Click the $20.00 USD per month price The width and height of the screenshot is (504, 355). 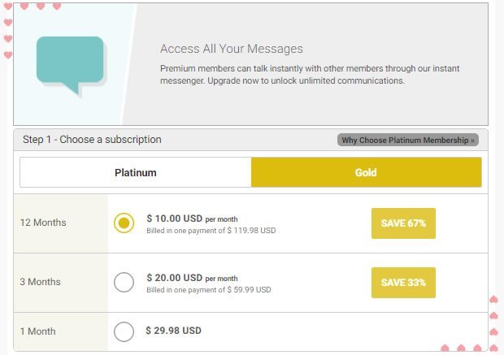[x=192, y=278]
